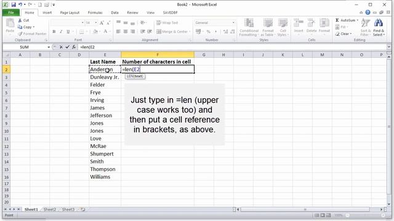Select column F header
The image size is (394, 221).
pyautogui.click(x=158, y=55)
